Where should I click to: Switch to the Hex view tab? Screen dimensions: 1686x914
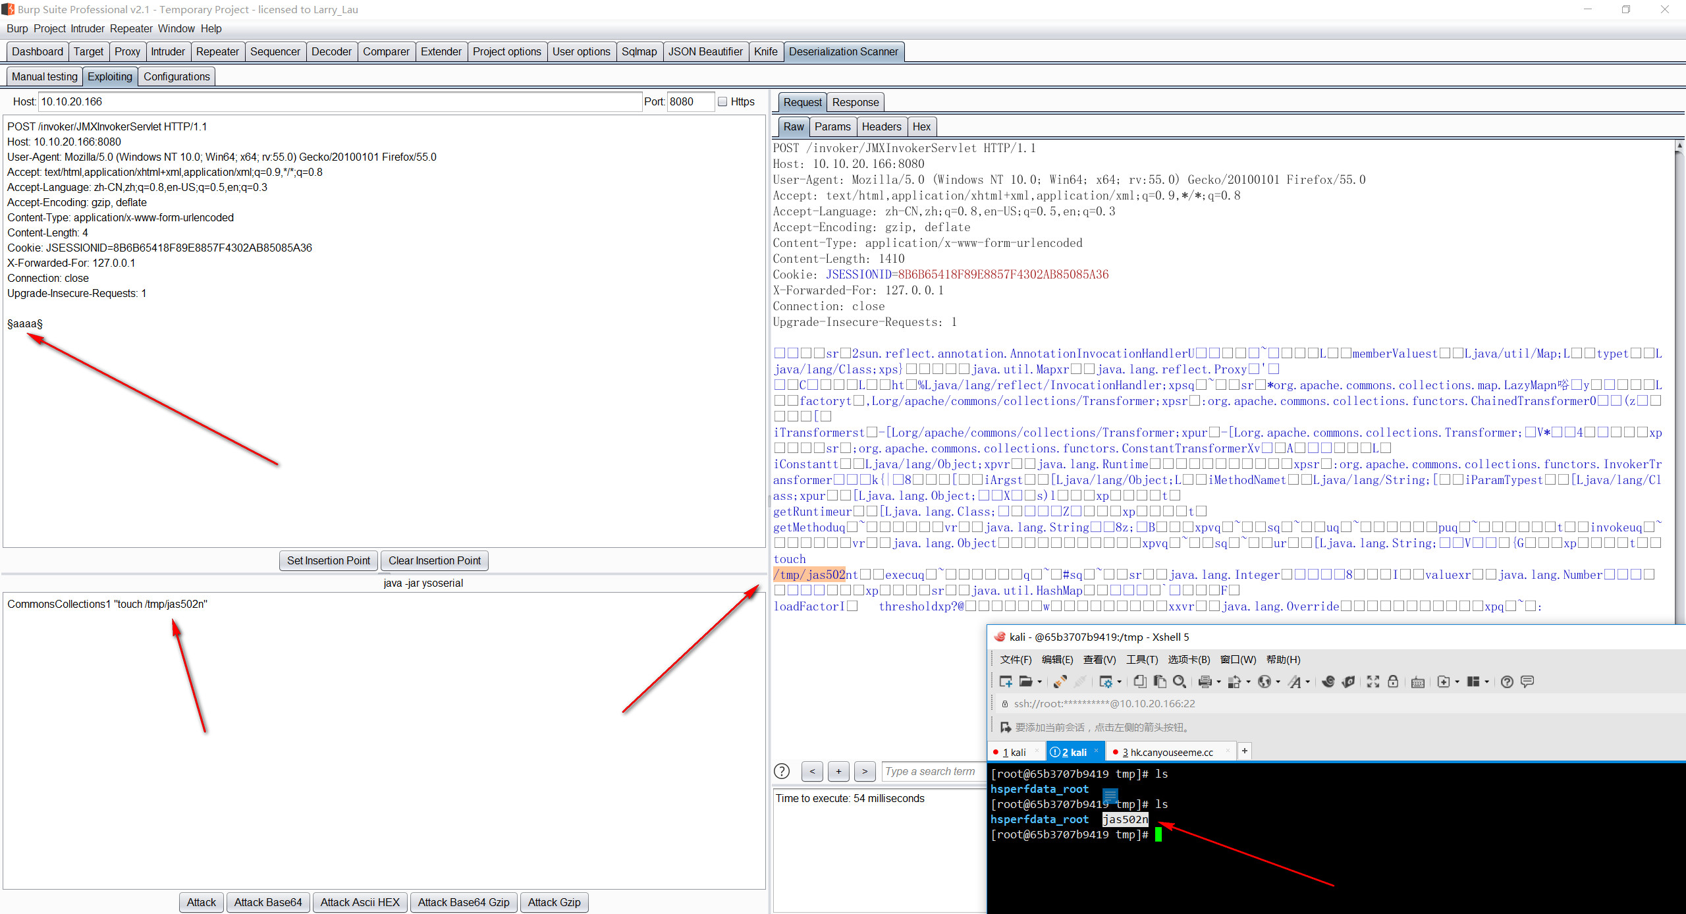pos(921,126)
